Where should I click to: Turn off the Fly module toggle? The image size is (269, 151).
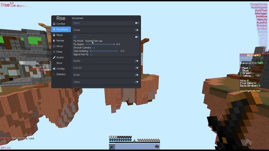137,37
